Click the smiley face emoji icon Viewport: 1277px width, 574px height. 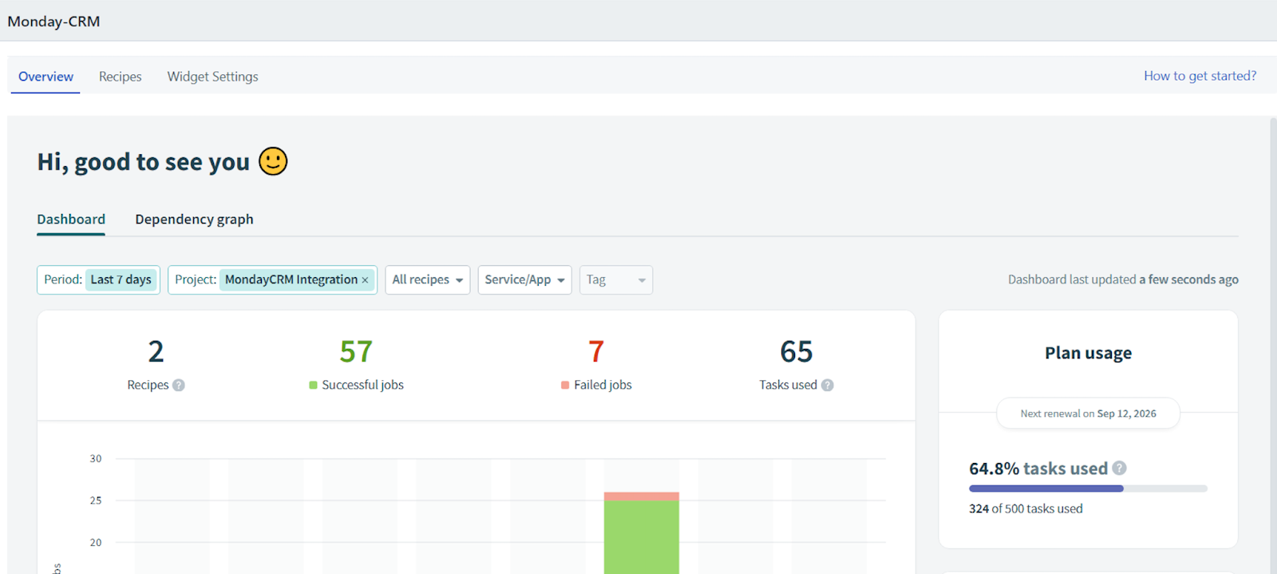point(273,161)
